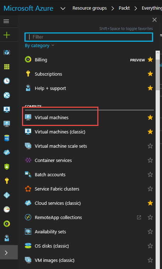Focus the Filter search field
The height and width of the screenshot is (269, 162).
click(x=89, y=37)
